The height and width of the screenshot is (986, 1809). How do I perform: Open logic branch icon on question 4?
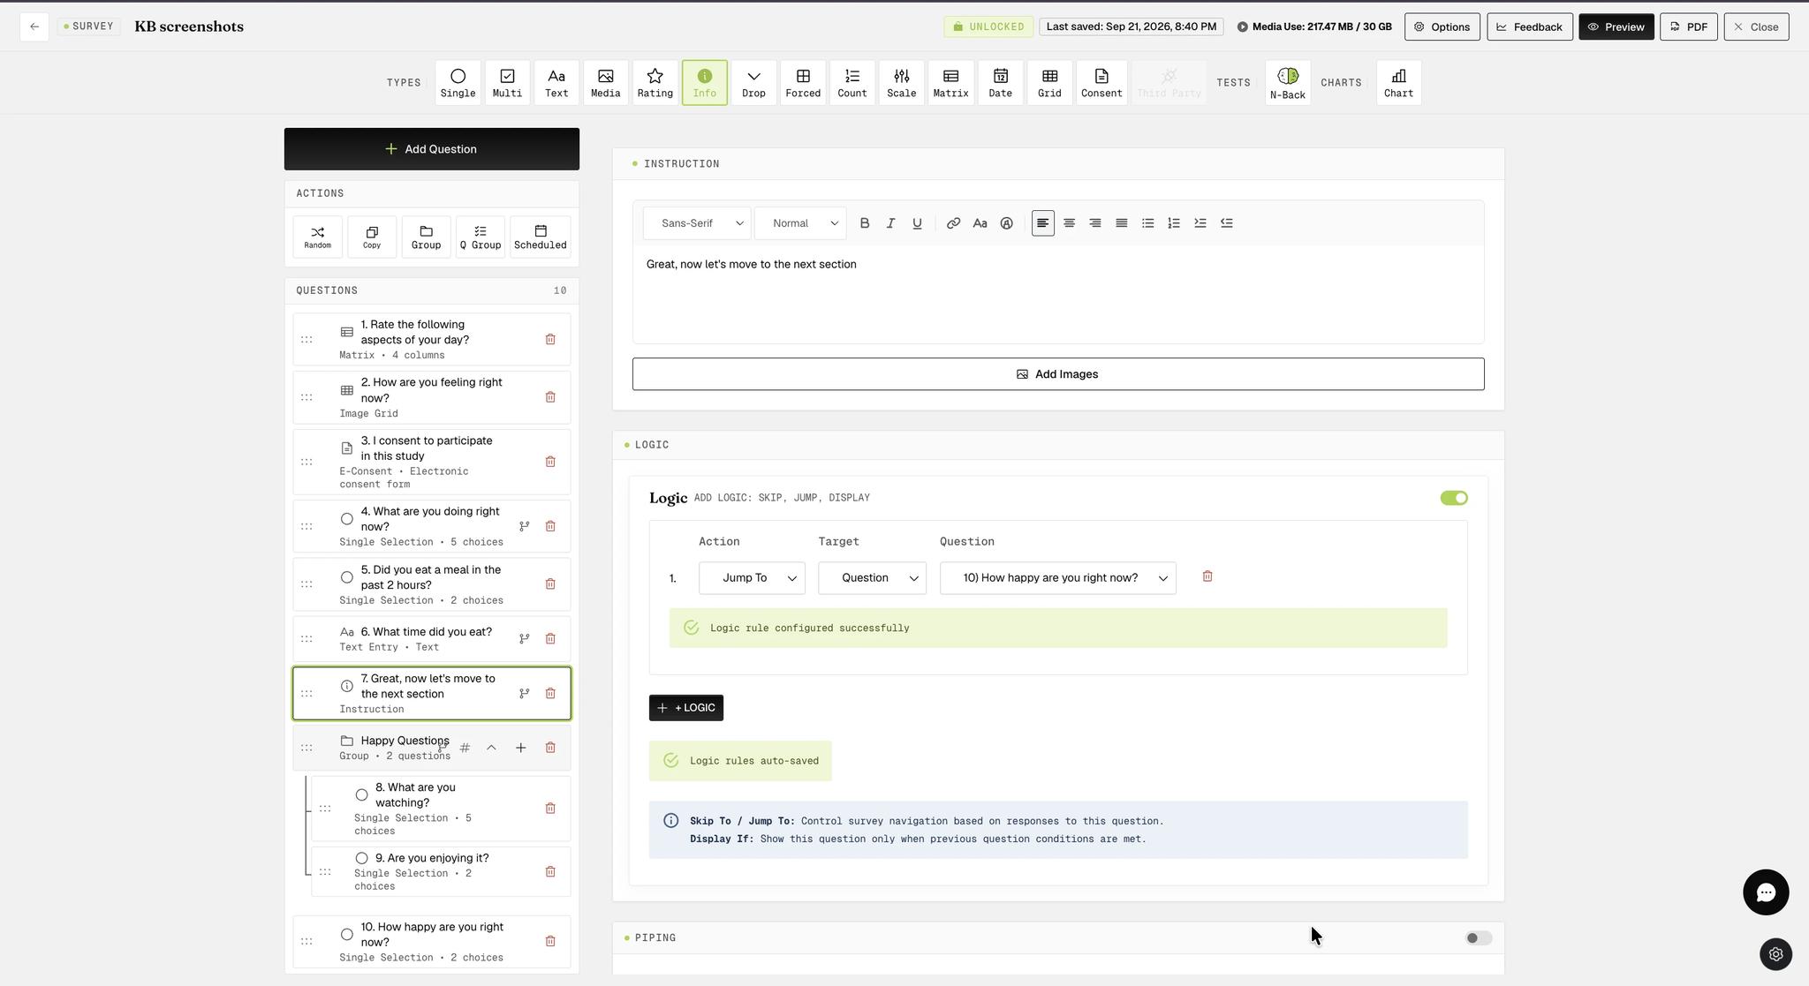pos(524,526)
